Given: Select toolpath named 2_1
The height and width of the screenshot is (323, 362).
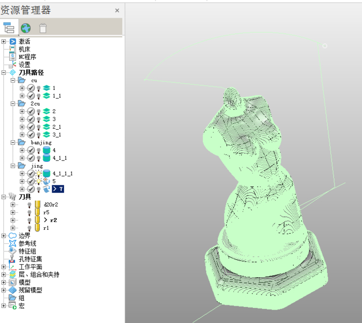Looking at the screenshot, I should tap(57, 127).
